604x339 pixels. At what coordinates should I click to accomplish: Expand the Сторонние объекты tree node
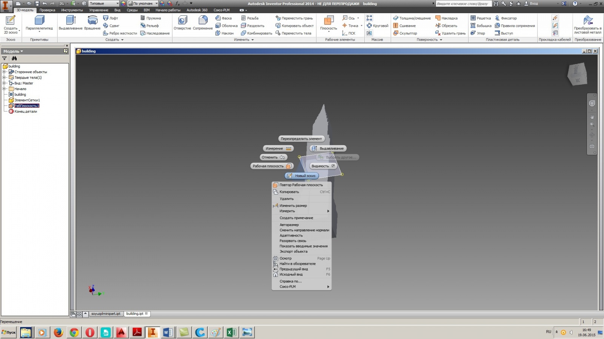4,72
